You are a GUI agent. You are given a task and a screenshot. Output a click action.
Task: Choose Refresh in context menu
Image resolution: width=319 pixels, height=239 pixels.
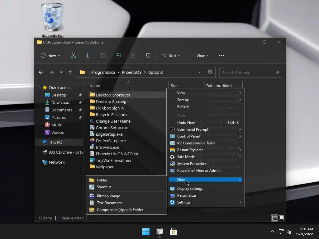tap(206, 106)
